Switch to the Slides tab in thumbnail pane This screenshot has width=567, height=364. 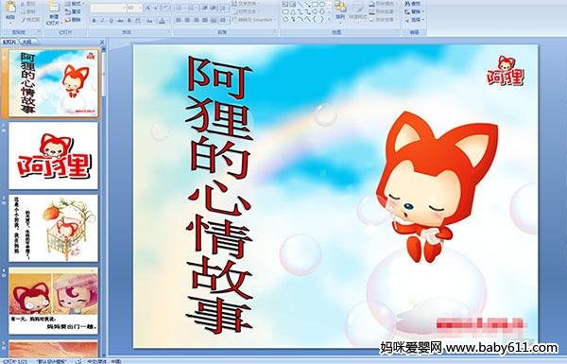9,42
